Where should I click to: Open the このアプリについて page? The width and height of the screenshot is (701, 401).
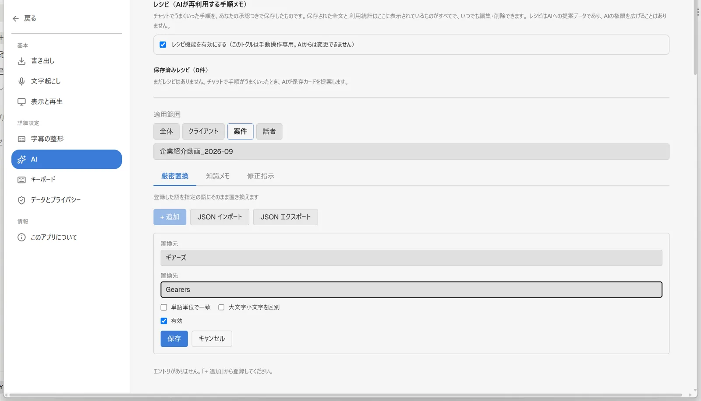67,237
